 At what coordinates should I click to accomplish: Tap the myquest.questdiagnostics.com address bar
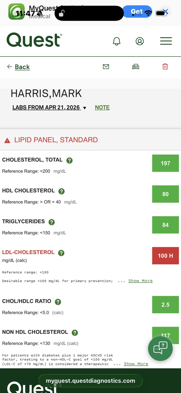(x=90, y=381)
